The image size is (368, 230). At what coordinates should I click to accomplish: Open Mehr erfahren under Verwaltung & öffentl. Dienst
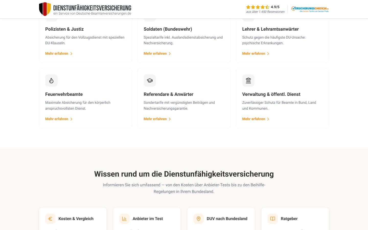click(x=256, y=119)
